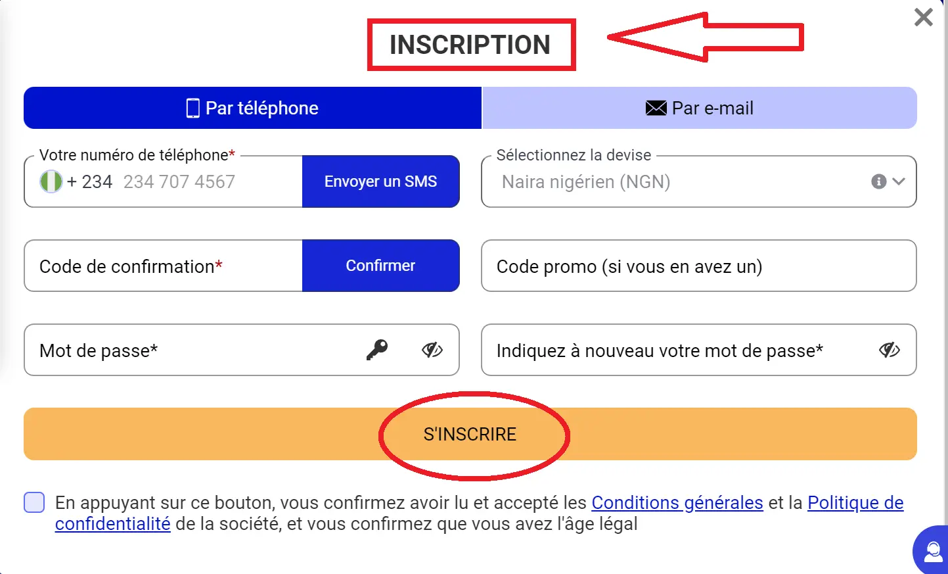Screen dimensions: 948x574
Task: Check the terms acceptance checkbox
Action: (x=34, y=502)
